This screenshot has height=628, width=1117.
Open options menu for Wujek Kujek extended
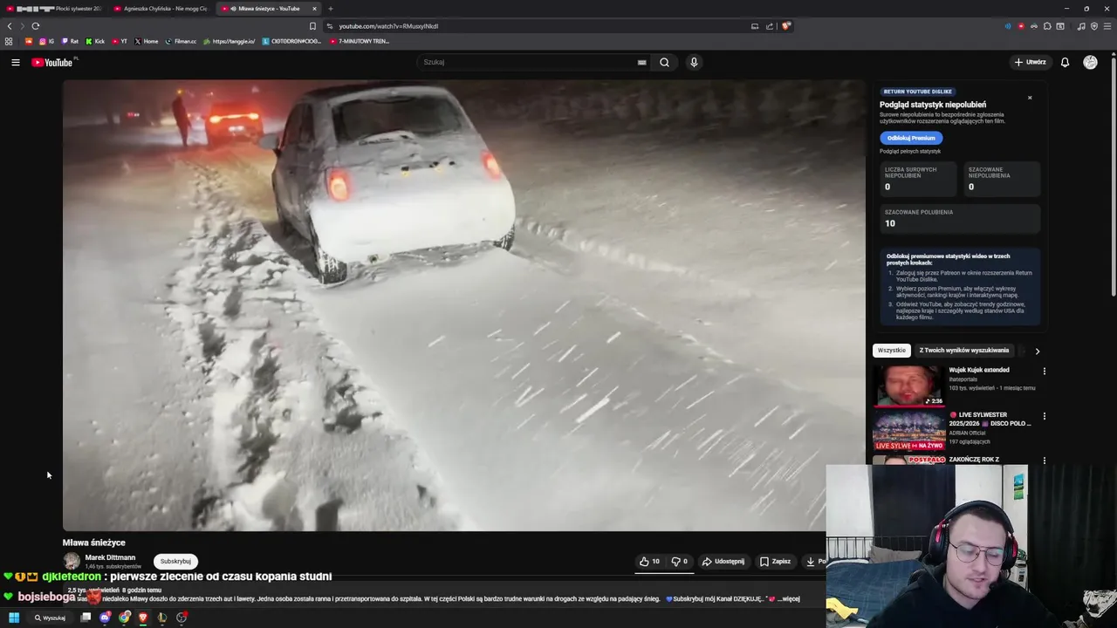click(x=1044, y=372)
